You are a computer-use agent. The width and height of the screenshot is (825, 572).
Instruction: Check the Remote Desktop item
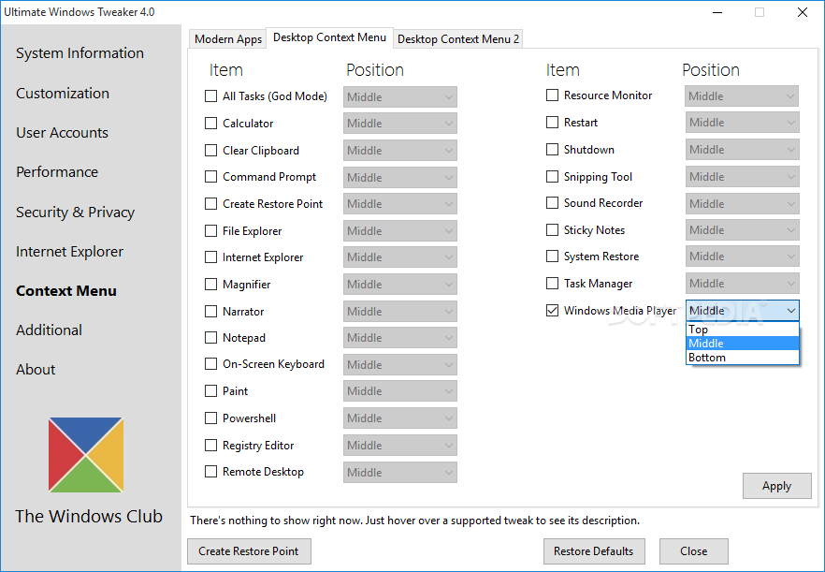211,472
